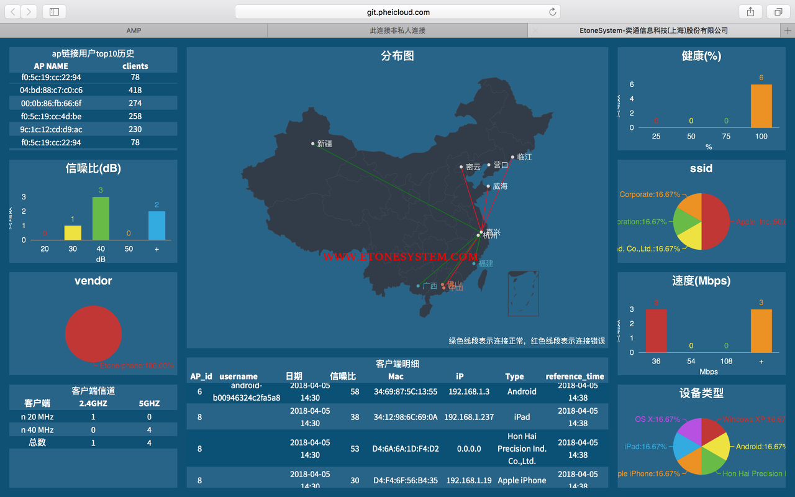Click the Corporate:16.67% ssid label
Screen dimensions: 795x497
tap(650, 194)
